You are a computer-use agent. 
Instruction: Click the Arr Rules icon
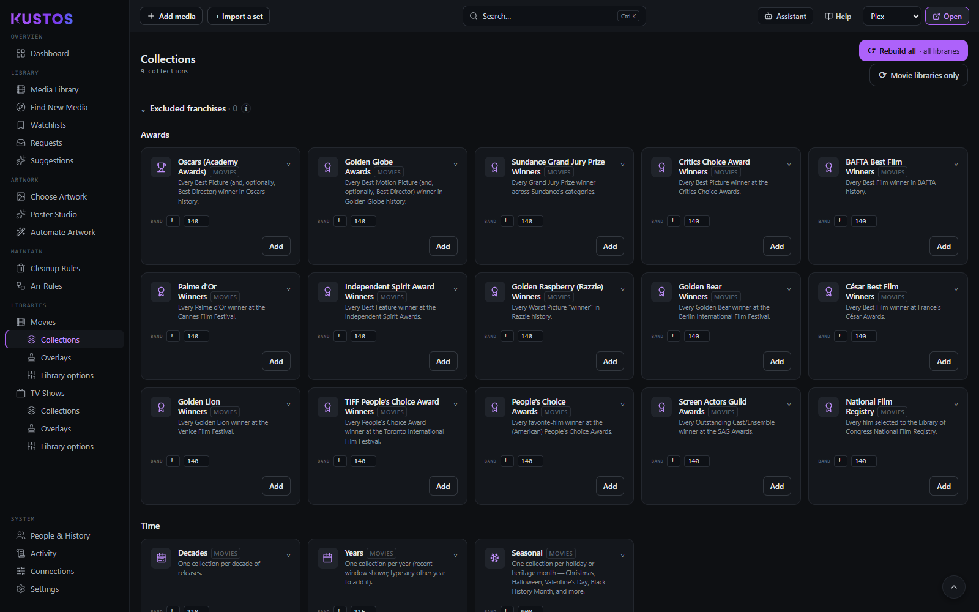click(21, 286)
